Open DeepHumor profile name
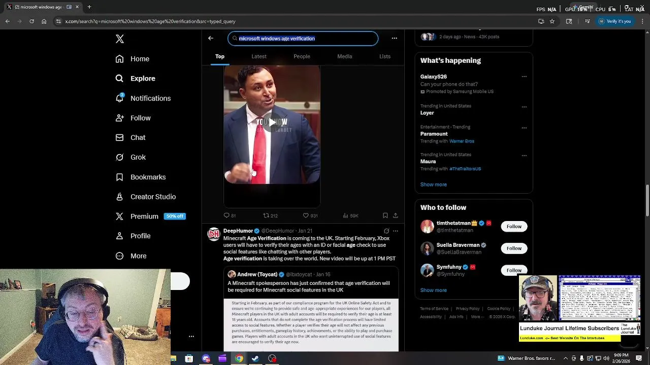This screenshot has height=365, width=650. (x=238, y=231)
